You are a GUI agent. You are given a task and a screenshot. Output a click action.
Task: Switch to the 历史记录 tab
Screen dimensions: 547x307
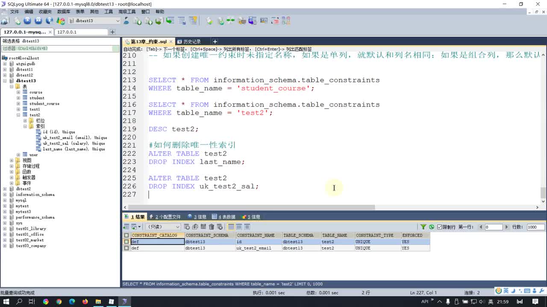(x=192, y=42)
